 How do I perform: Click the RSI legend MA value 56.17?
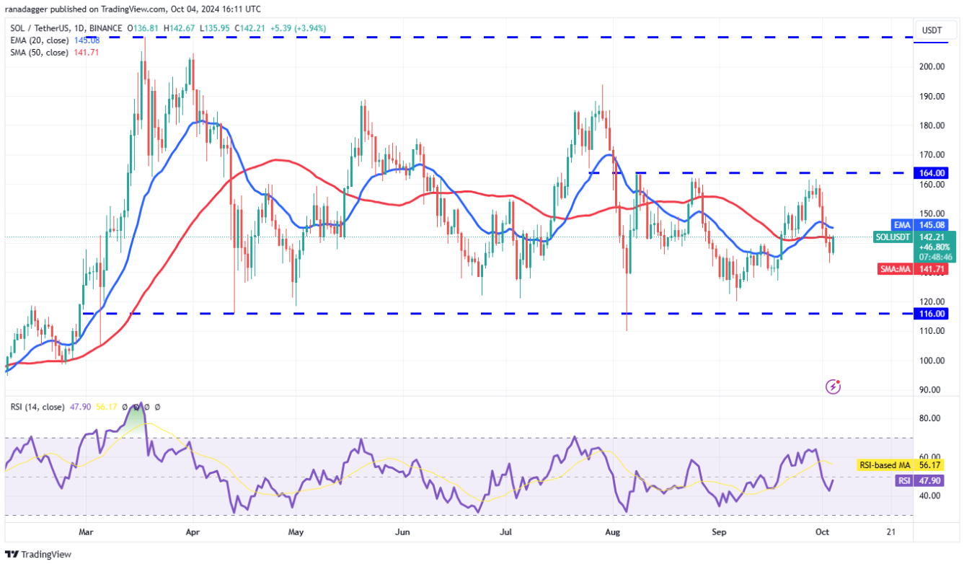107,407
